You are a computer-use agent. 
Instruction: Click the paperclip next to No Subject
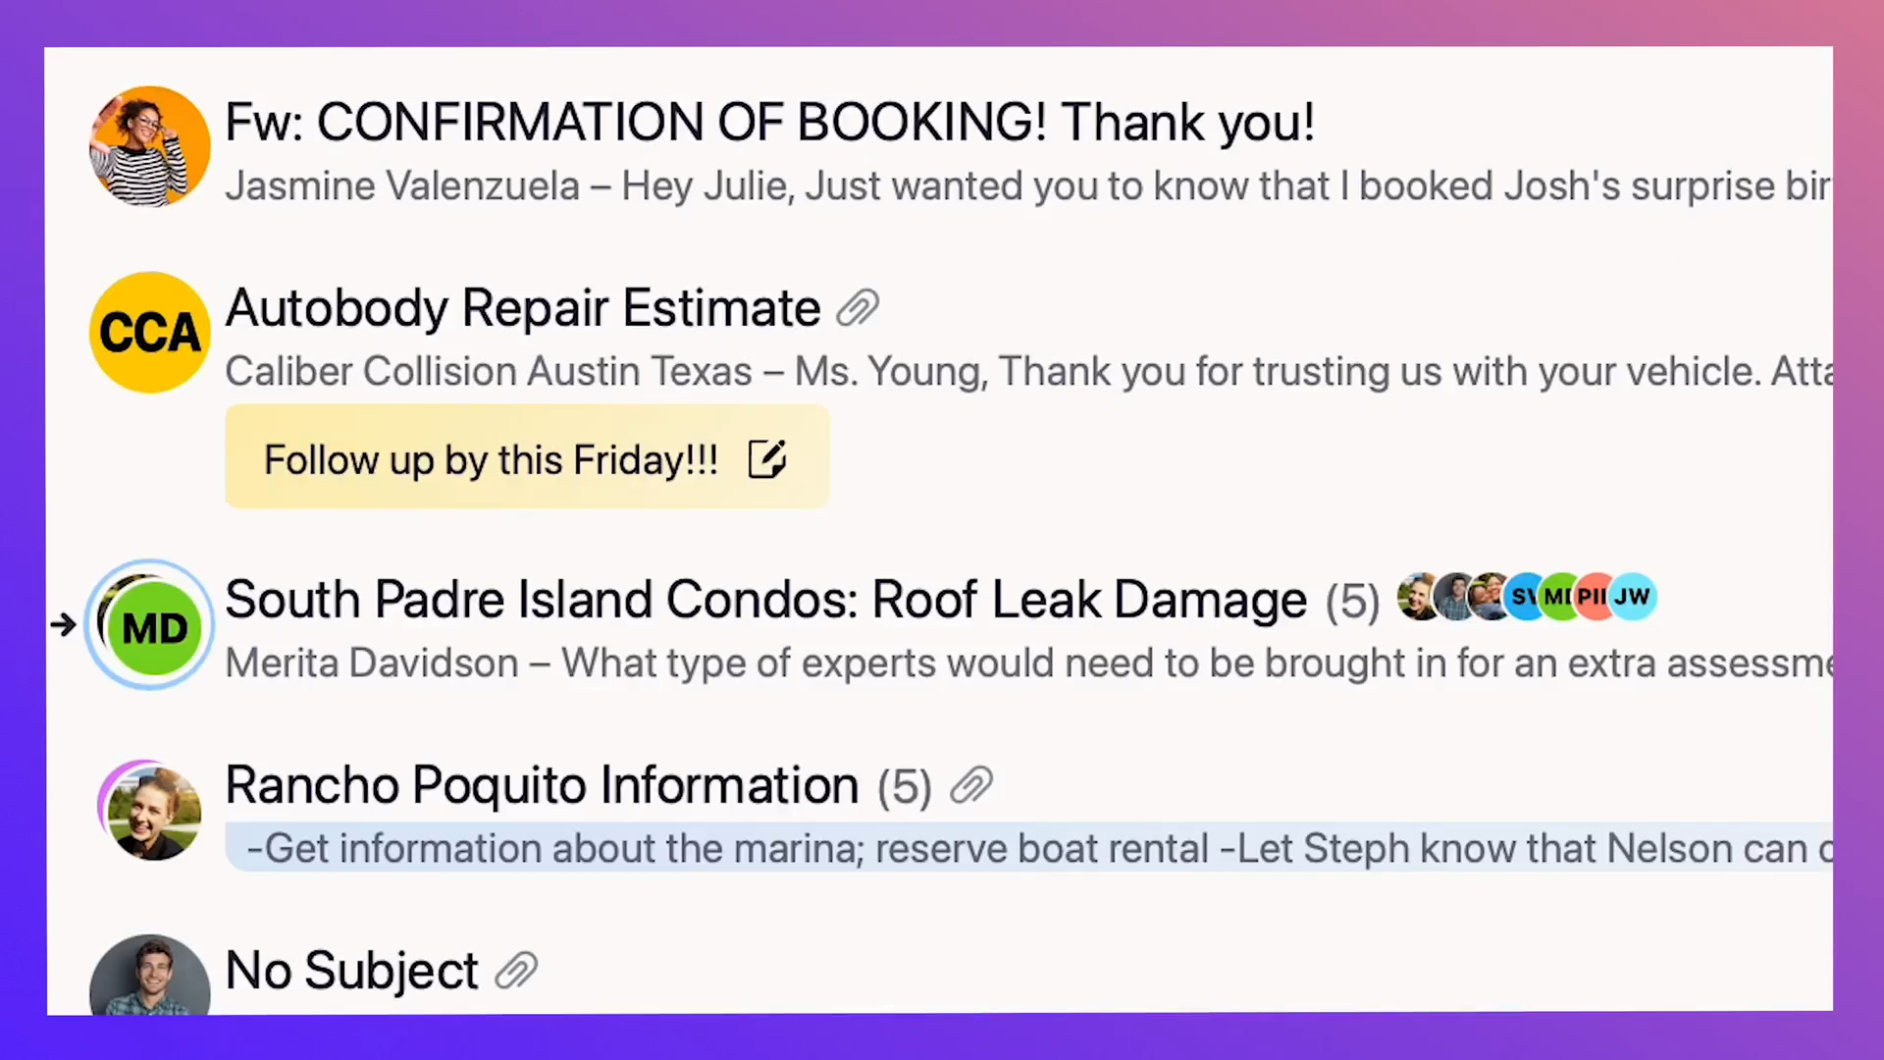click(516, 971)
